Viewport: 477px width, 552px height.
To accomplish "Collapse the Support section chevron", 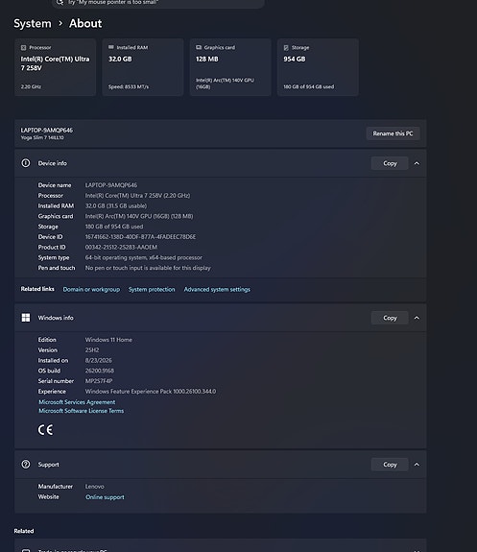I will 417,465.
